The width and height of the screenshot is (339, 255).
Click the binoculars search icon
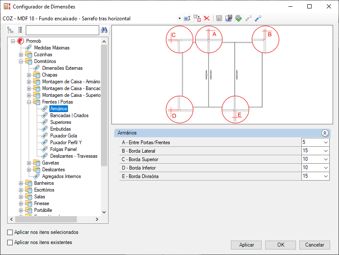click(x=104, y=30)
